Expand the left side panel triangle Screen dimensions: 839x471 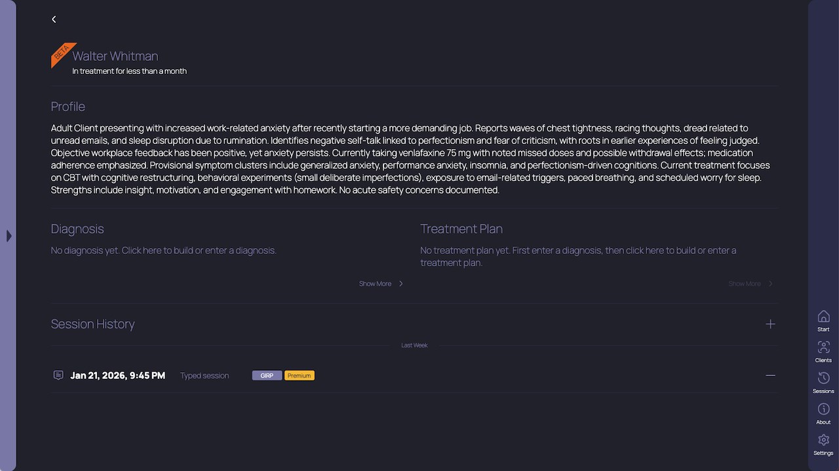(x=9, y=235)
